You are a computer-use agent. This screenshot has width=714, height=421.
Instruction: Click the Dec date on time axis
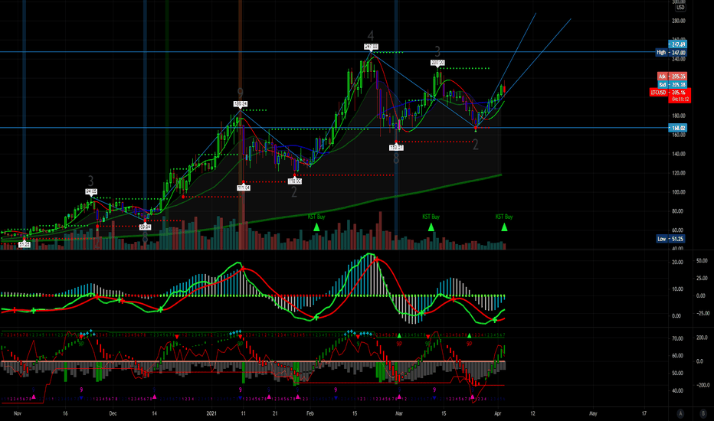point(113,413)
